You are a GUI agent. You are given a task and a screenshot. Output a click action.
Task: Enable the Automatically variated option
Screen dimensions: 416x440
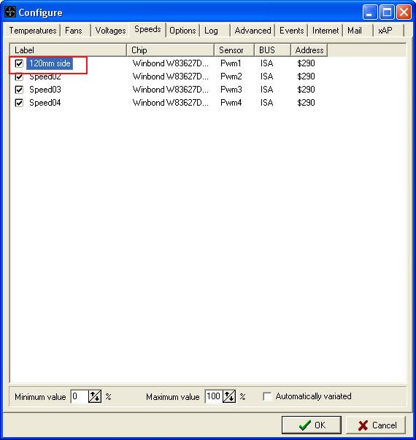coord(267,396)
